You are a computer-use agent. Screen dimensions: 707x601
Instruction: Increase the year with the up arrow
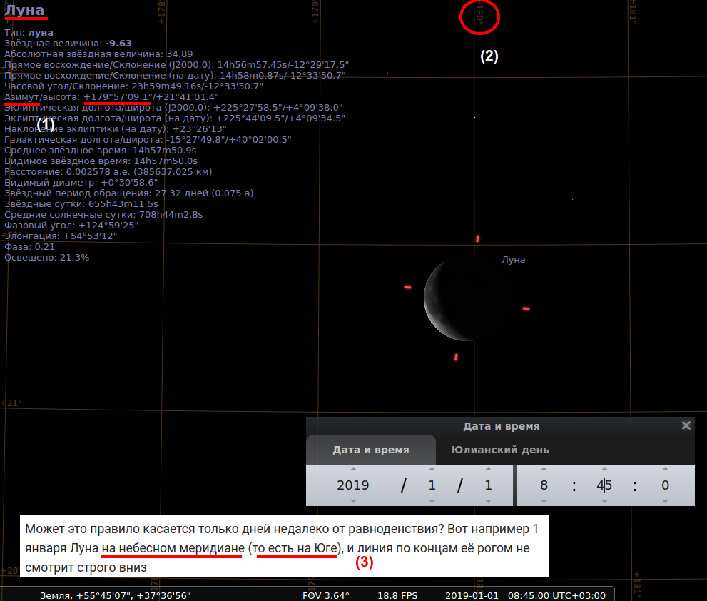352,469
